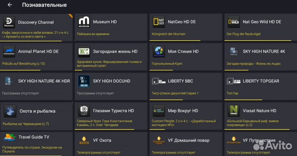
Task: Click the Travel Guide TV logo
Action: point(9,137)
